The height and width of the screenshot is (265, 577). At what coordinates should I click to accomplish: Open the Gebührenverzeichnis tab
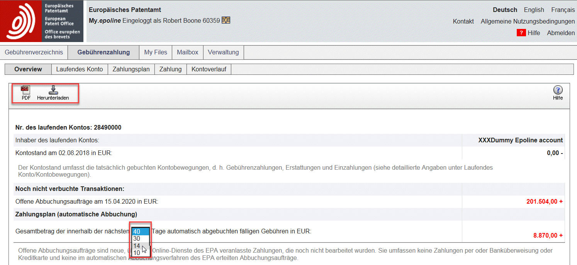pos(34,52)
